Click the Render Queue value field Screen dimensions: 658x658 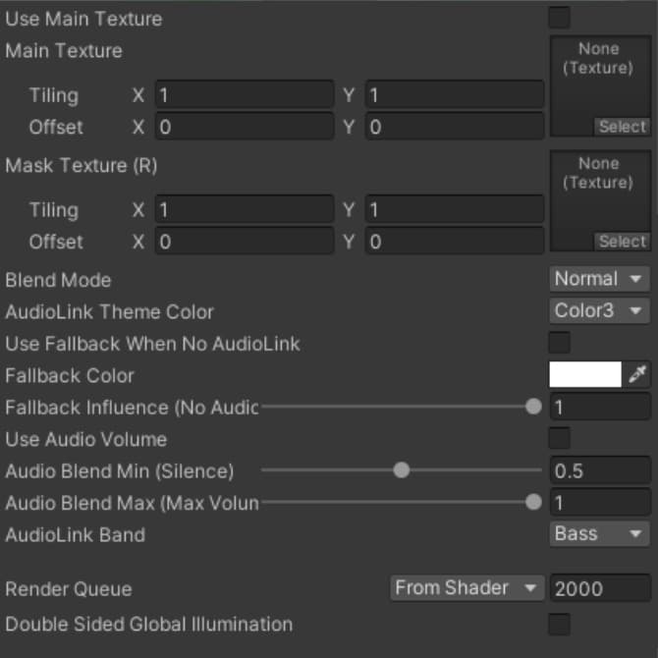598,588
